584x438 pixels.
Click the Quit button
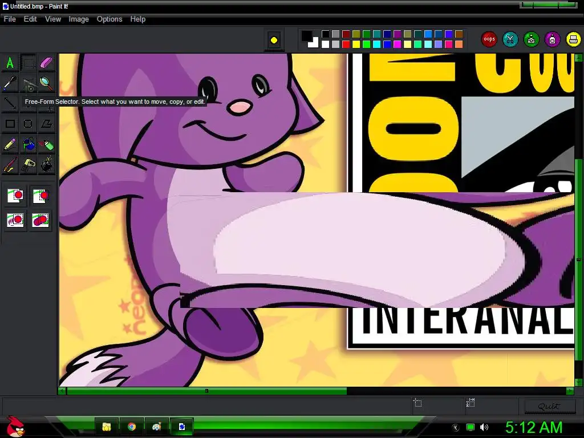pyautogui.click(x=549, y=406)
